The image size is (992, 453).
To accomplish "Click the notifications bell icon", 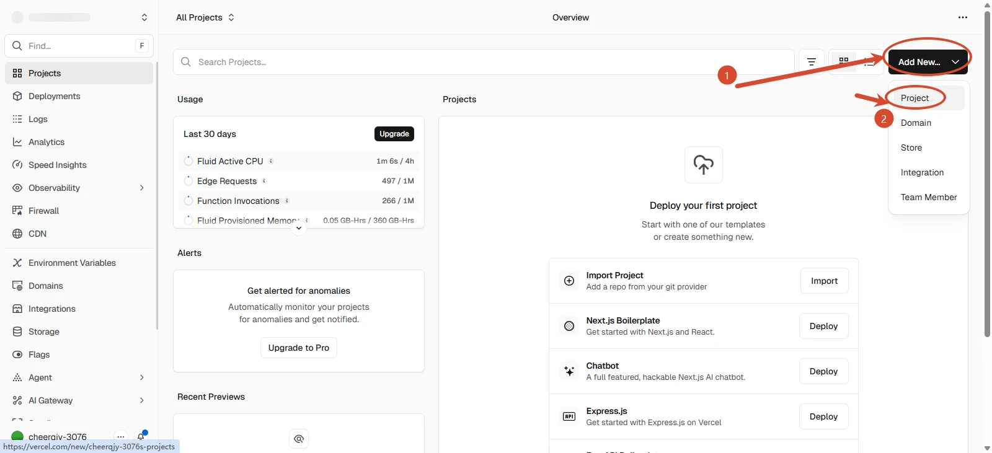I will point(141,436).
